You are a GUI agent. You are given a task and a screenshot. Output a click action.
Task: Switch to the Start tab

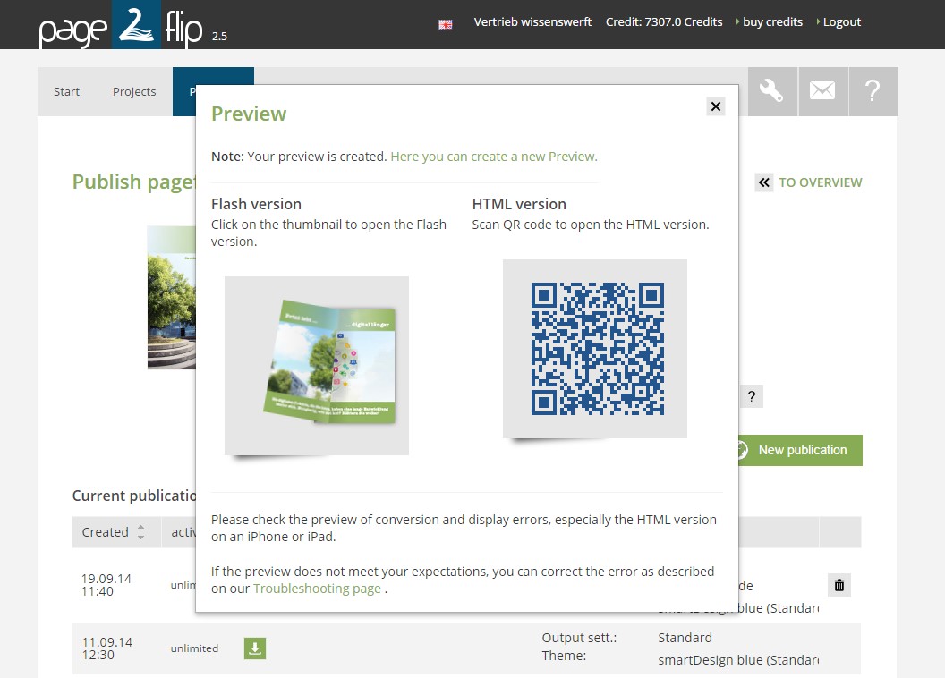[66, 90]
